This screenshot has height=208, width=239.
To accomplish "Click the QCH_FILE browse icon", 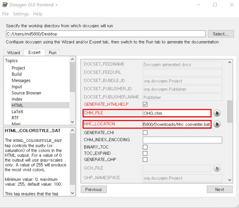I will pos(217,168).
